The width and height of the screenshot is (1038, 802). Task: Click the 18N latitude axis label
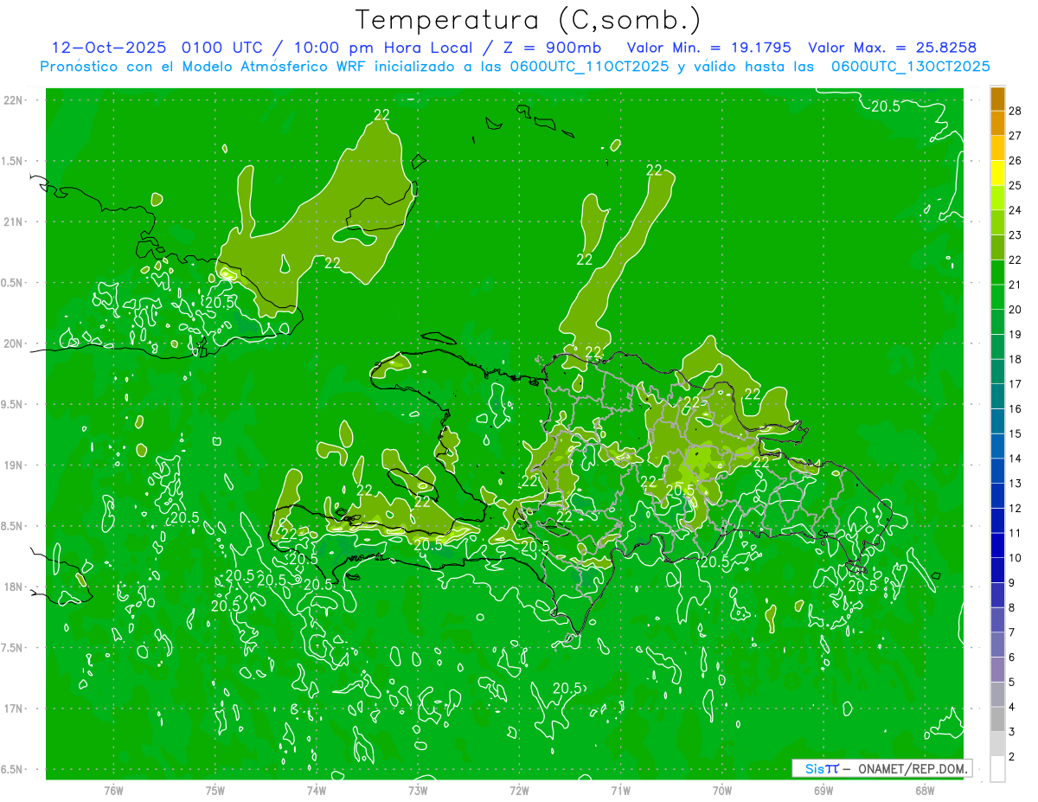click(x=12, y=587)
